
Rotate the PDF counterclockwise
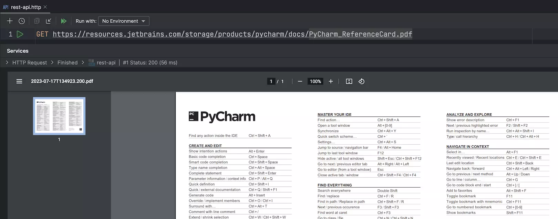tap(361, 81)
